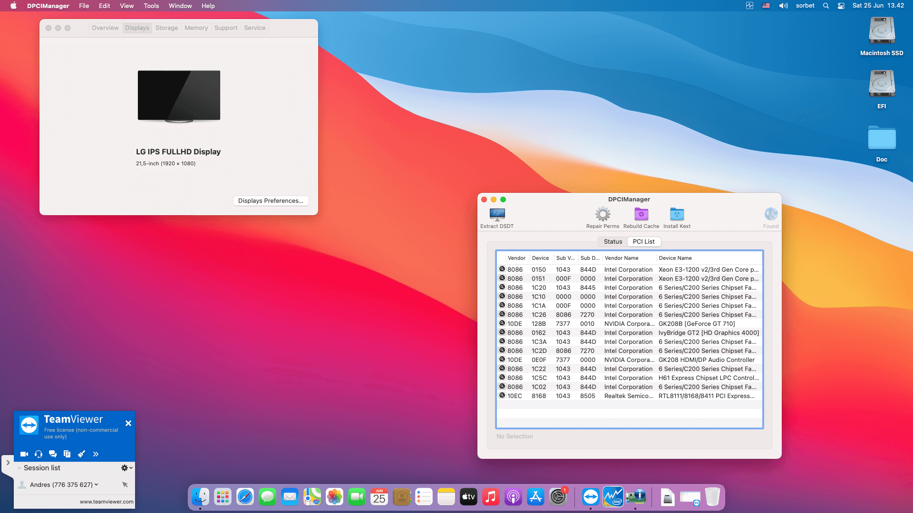
Task: Click the Install Kext folder icon
Action: [677, 215]
